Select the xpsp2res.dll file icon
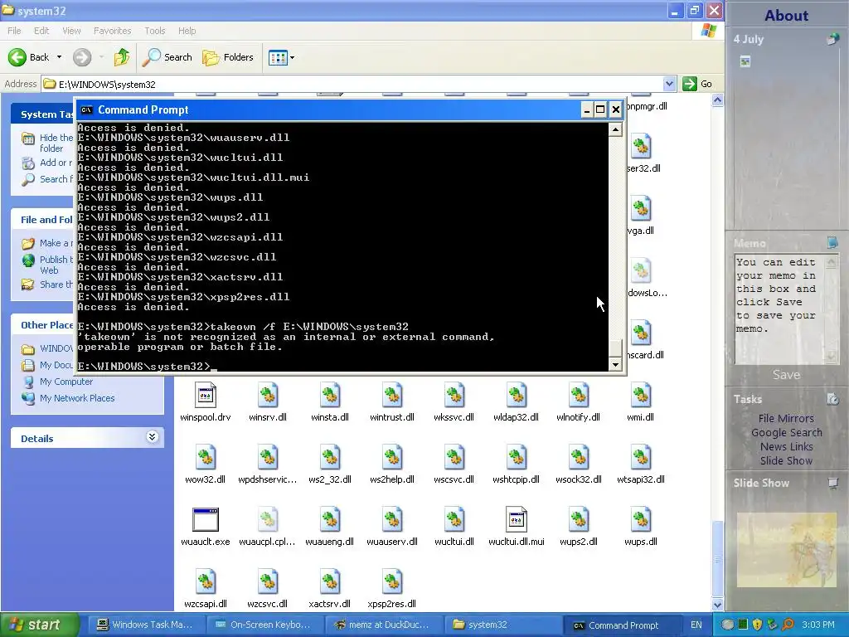The height and width of the screenshot is (637, 849). (392, 581)
